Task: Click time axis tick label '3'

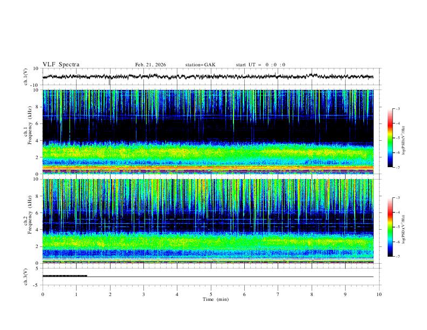Action: [x=143, y=294]
